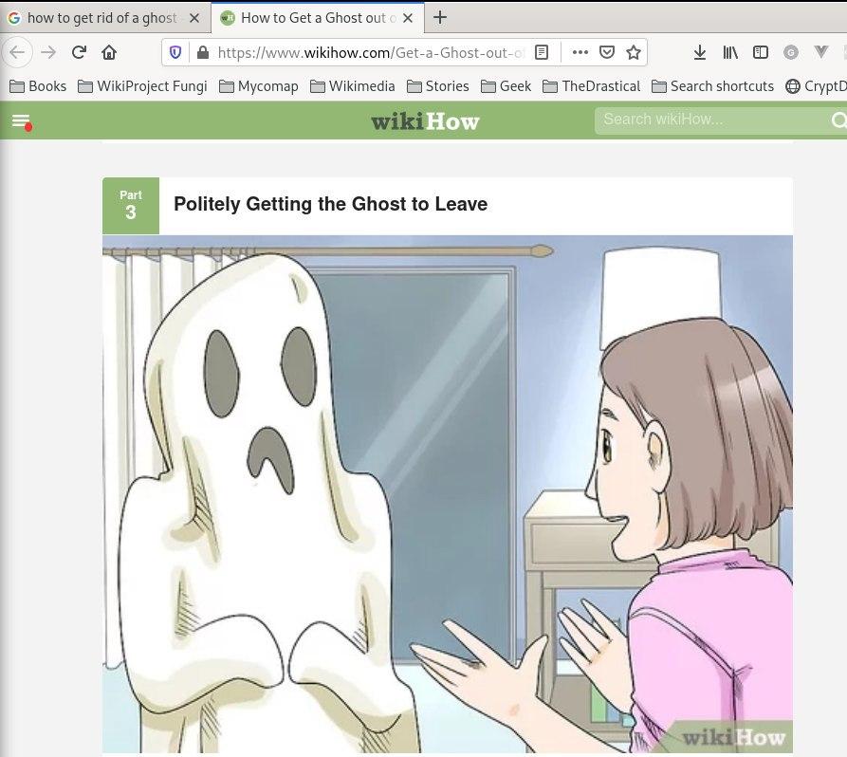
Task: Close the 'How to Get a Ghost out' tab
Action: point(408,17)
